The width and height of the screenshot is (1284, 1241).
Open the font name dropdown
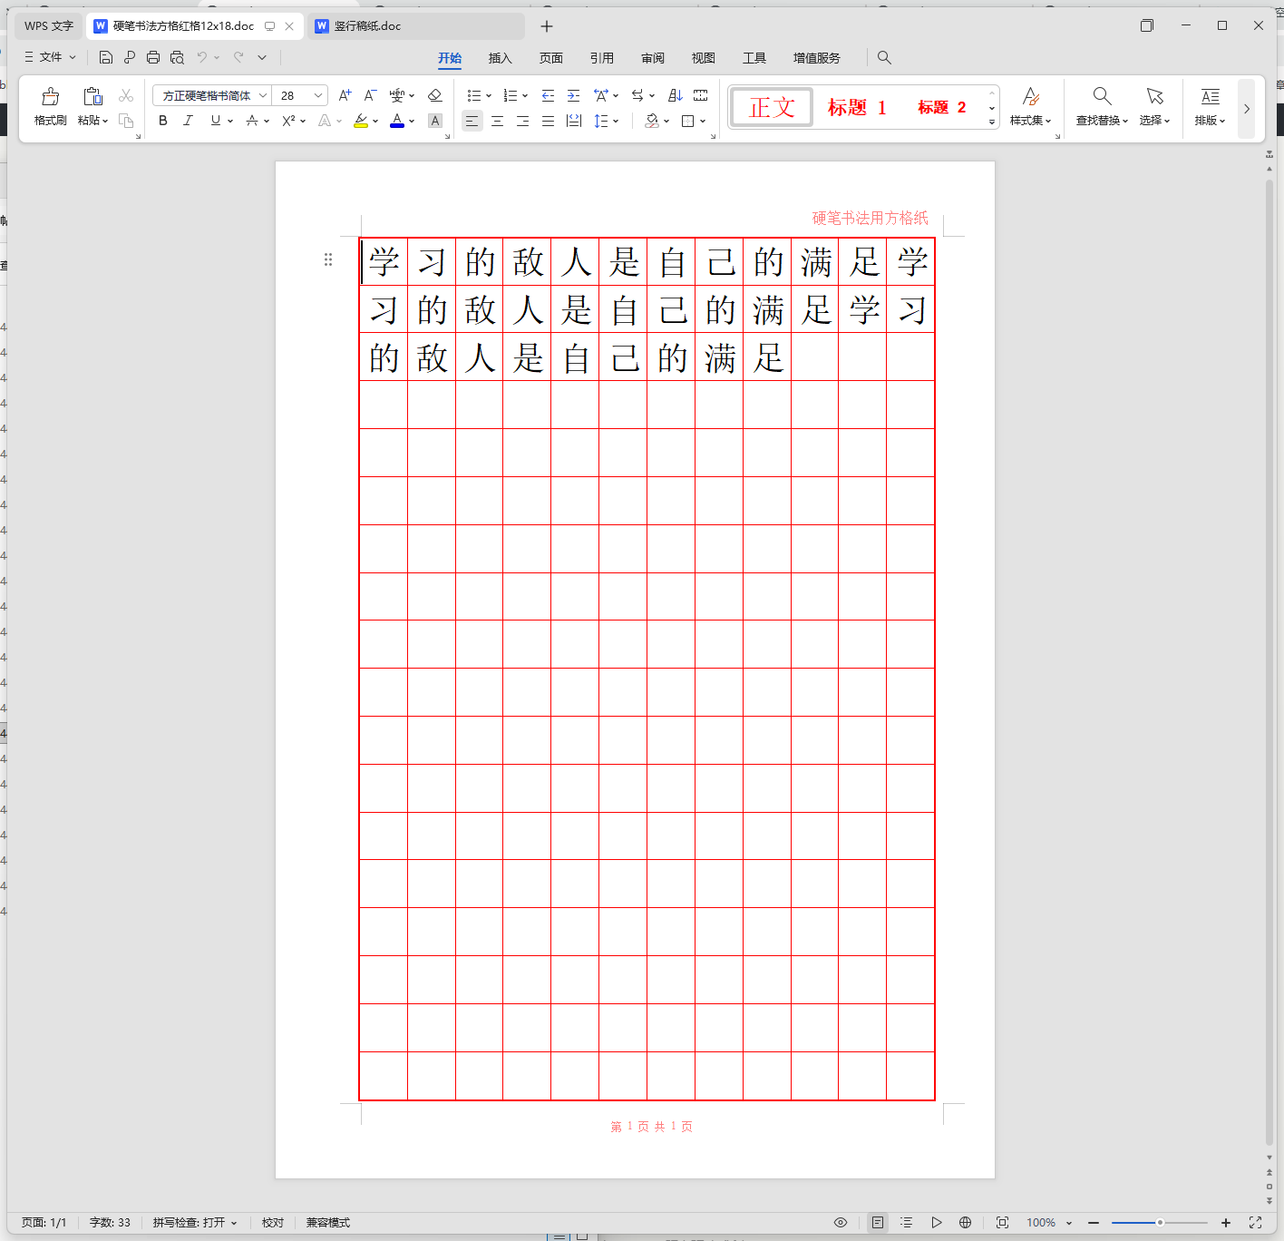coord(263,95)
